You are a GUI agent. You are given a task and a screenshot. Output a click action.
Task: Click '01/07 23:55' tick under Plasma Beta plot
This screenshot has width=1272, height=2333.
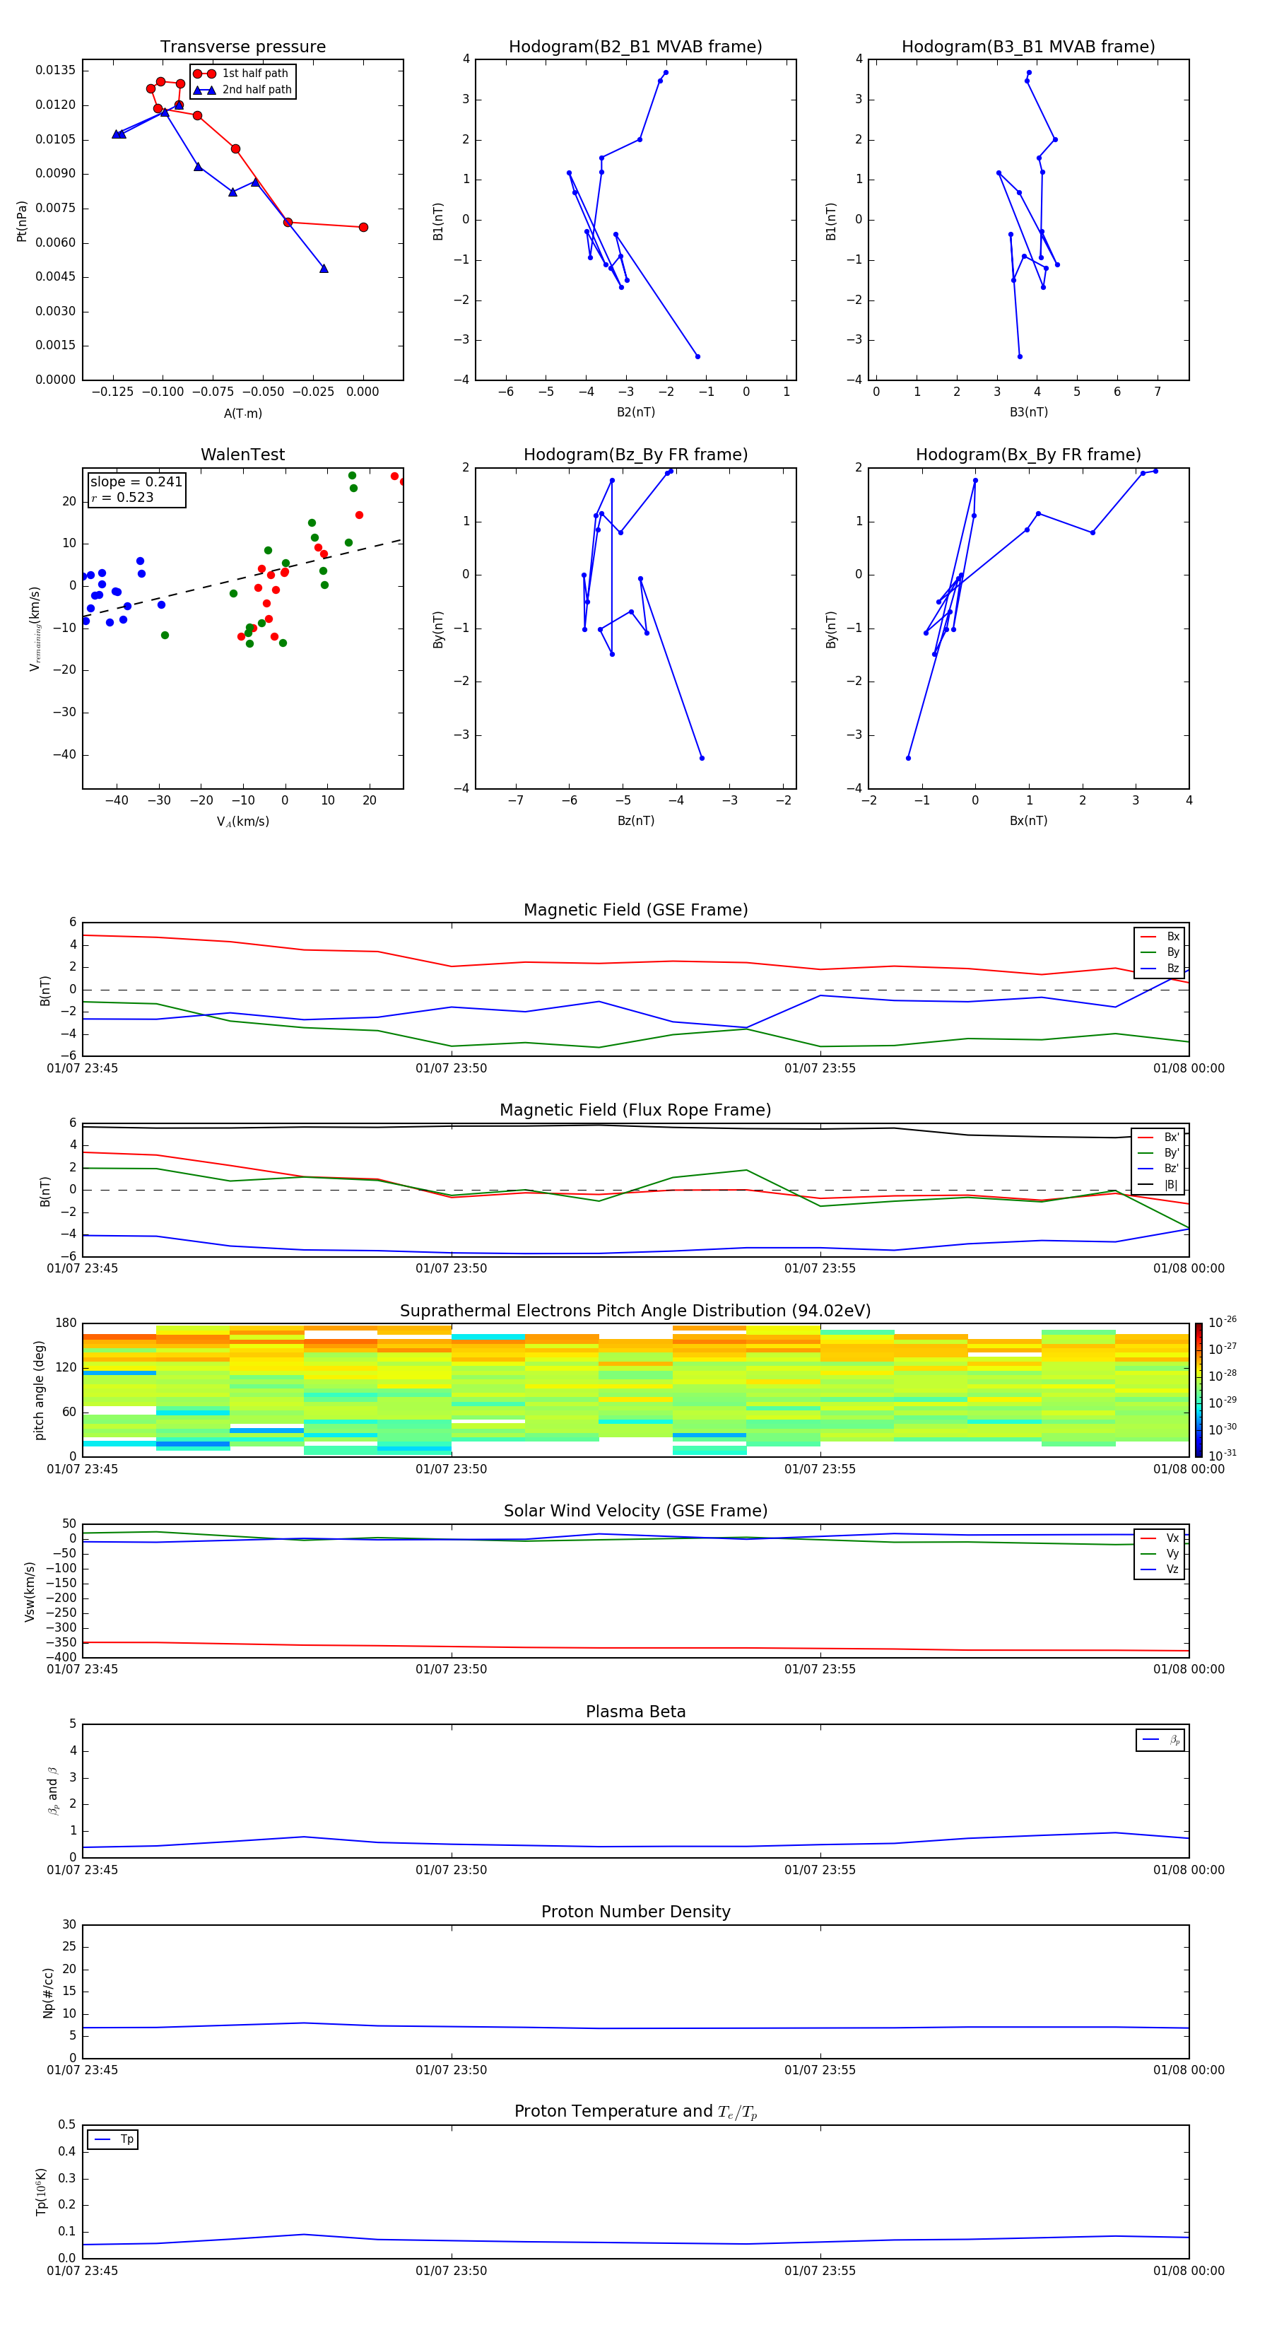(819, 1870)
